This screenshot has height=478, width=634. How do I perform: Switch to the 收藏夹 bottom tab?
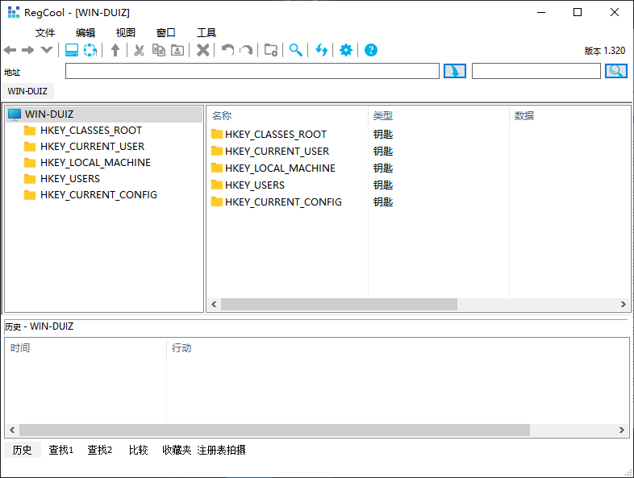177,450
